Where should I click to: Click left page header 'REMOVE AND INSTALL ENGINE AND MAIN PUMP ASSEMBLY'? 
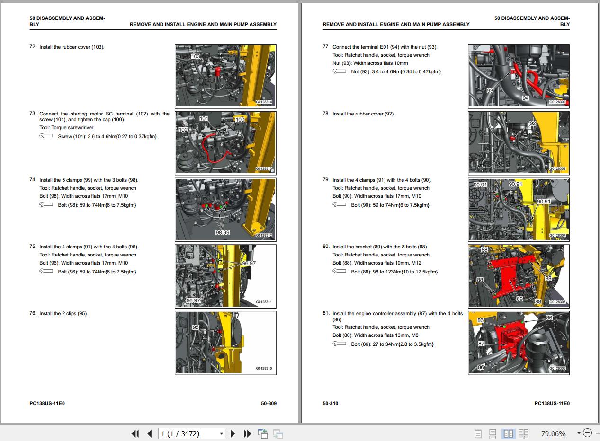(x=203, y=25)
